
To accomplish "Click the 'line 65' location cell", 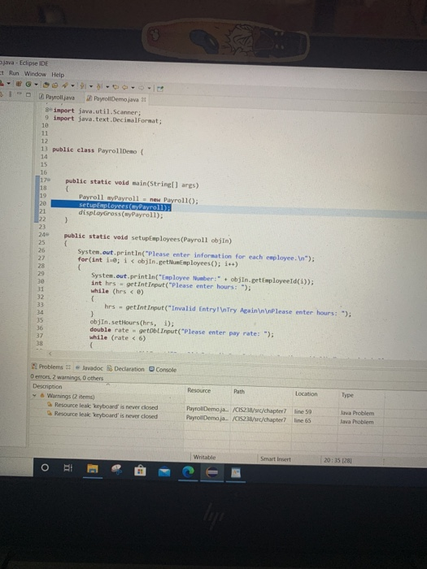I will pyautogui.click(x=303, y=420).
